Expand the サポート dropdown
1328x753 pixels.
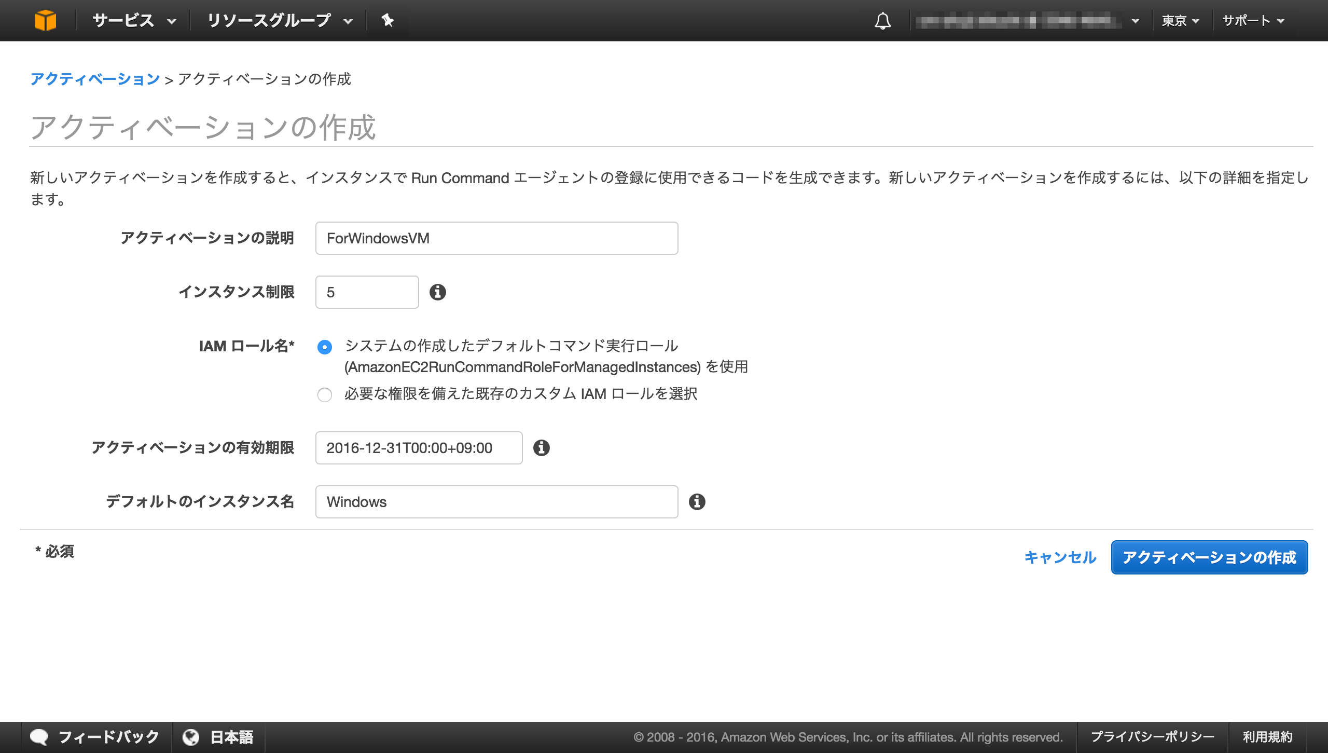1255,21
